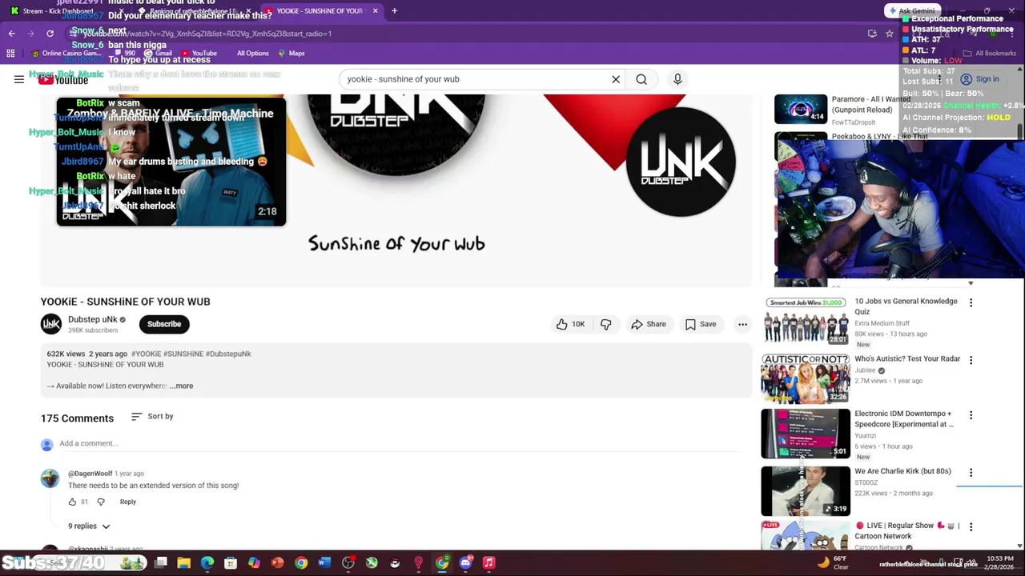The width and height of the screenshot is (1025, 576).
Task: Open Word from taskbar
Action: click(324, 563)
